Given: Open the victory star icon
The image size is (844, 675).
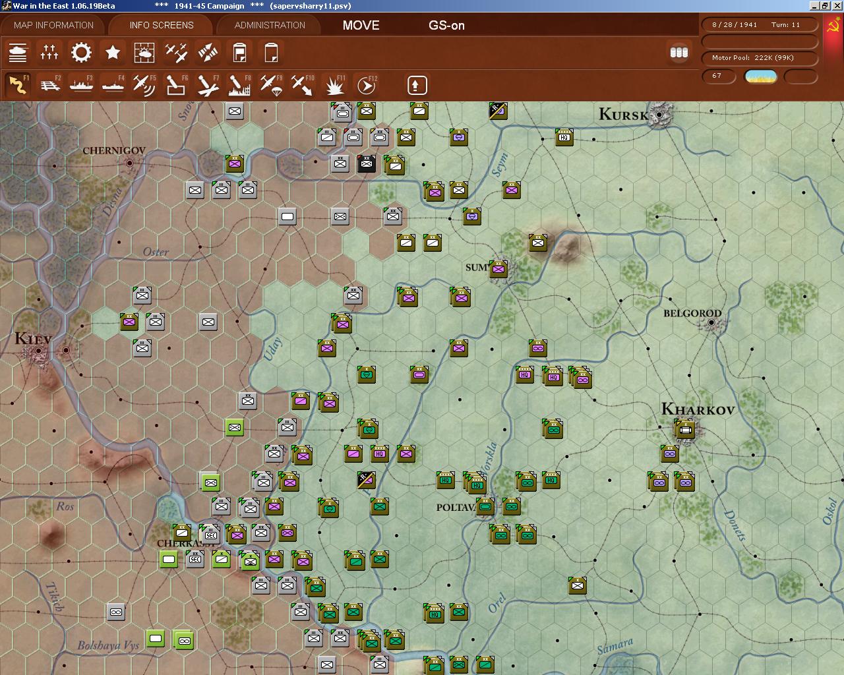Looking at the screenshot, I should 113,53.
